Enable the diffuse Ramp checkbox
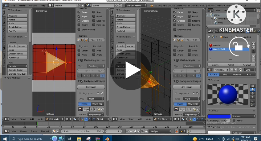The height and width of the screenshot is (141, 261). 234,120
